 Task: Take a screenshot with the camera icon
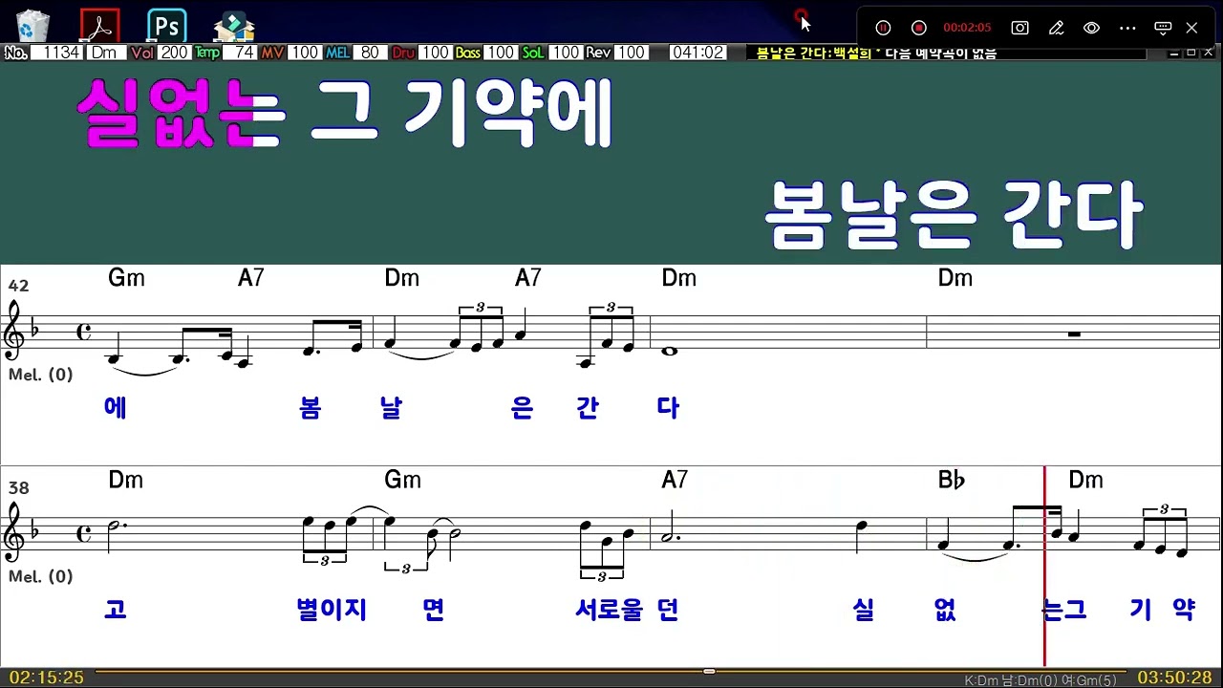coord(1020,28)
